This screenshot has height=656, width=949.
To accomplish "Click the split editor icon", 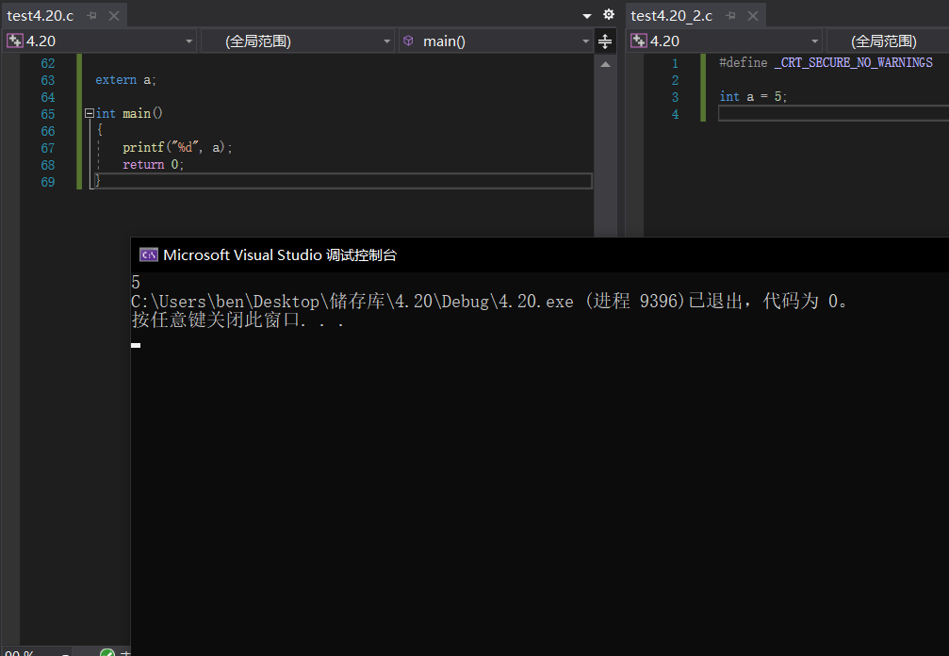I will (605, 41).
